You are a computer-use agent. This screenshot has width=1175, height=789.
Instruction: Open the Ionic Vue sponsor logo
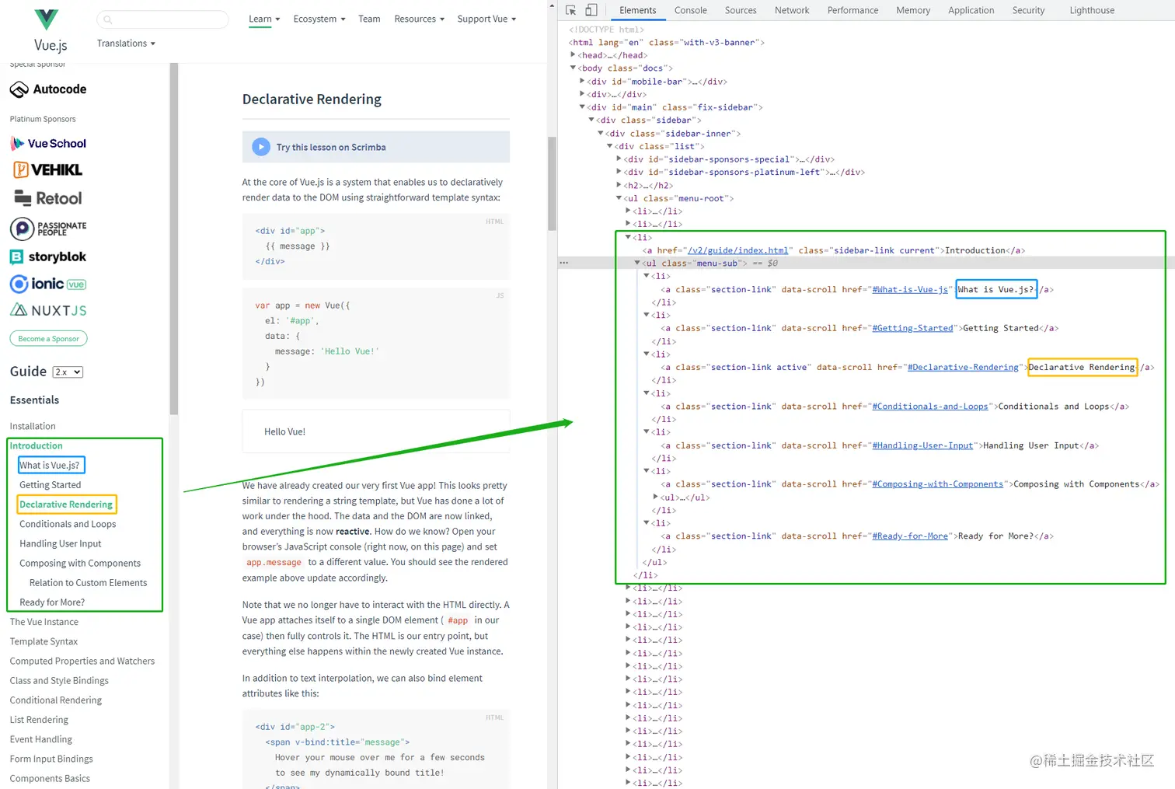48,284
